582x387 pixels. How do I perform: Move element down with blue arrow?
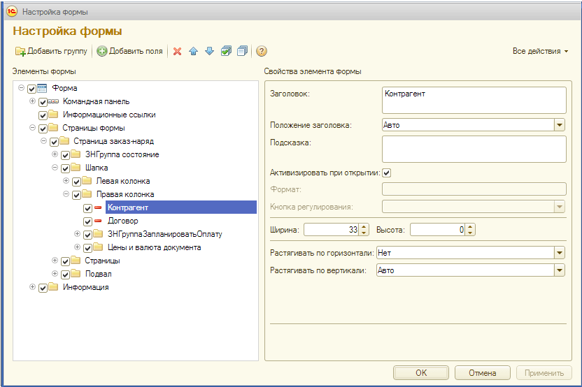tap(209, 51)
